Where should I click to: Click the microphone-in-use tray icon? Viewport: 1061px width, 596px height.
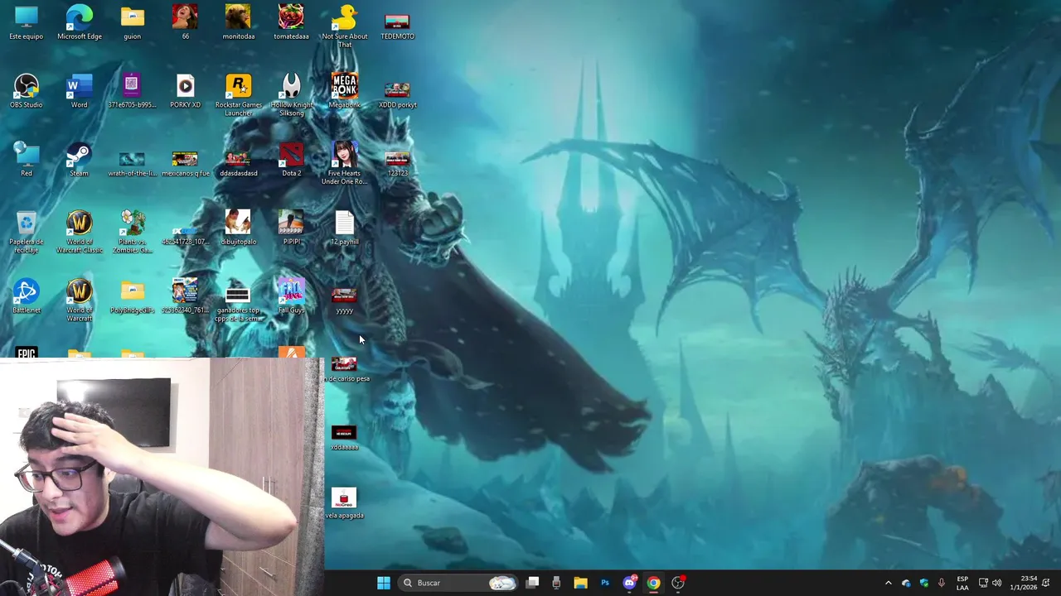pos(941,583)
